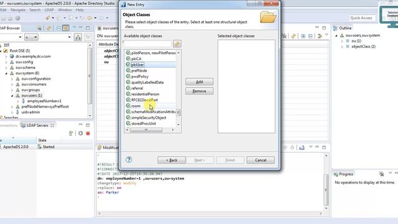The height and width of the screenshot is (224, 398).
Task: Select pkiUser in available object classes
Action: coord(150,65)
